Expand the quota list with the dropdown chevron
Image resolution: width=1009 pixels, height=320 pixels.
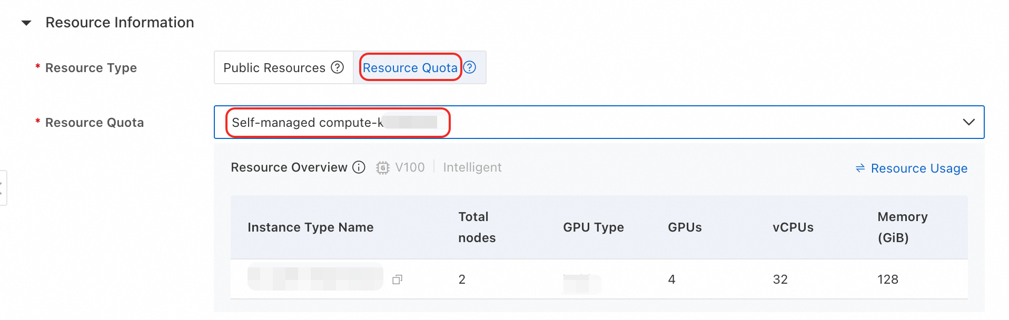[x=968, y=122]
